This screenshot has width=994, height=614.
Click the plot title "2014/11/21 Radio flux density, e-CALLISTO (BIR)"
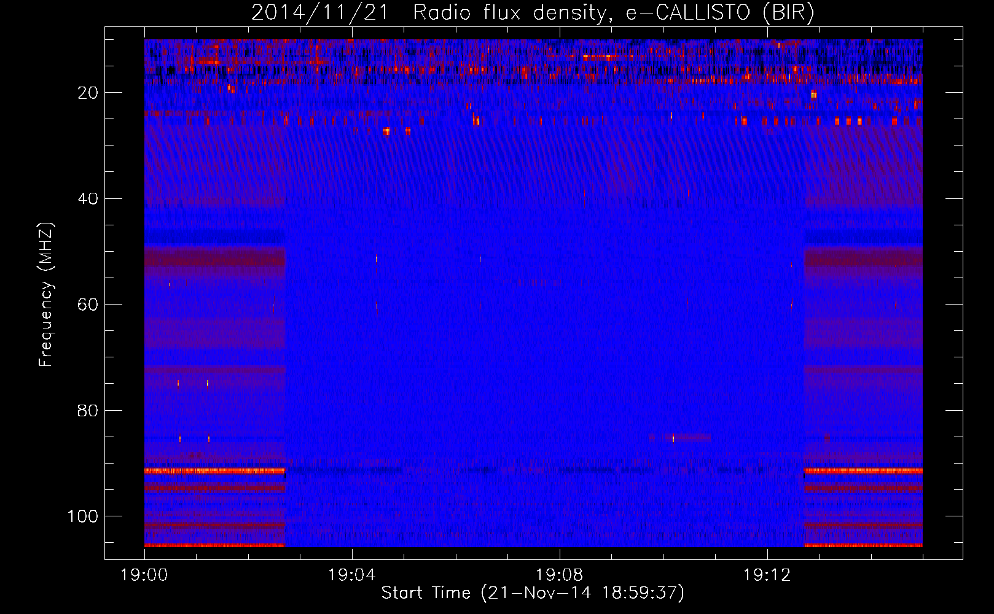point(533,12)
